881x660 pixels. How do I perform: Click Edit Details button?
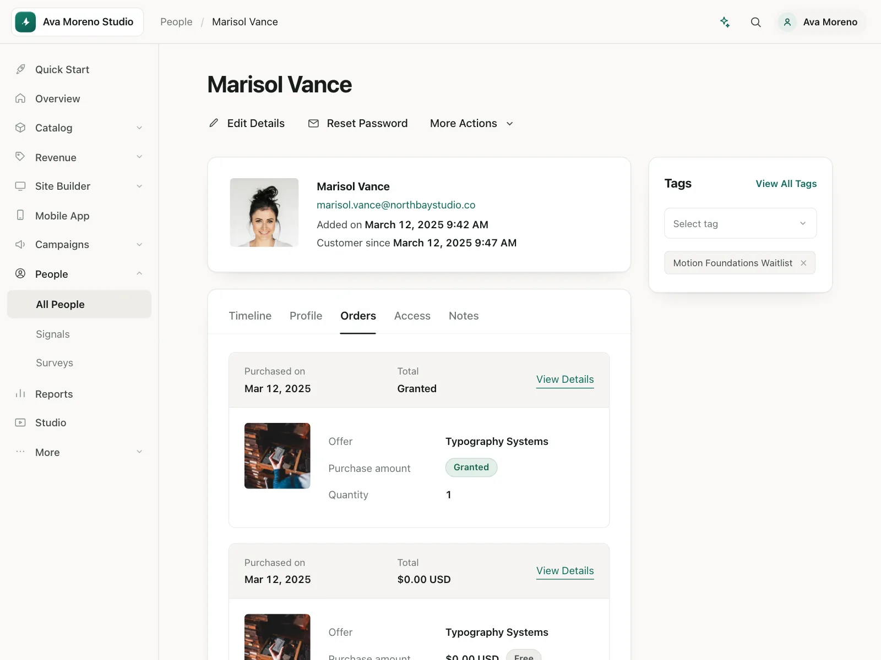click(247, 123)
